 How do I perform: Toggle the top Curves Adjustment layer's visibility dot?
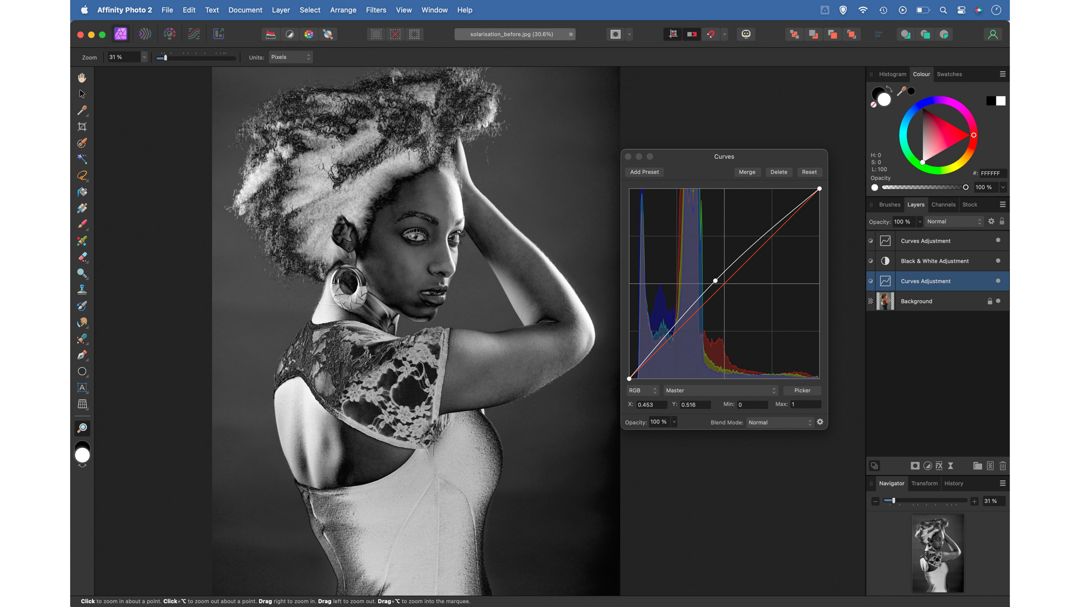(998, 240)
